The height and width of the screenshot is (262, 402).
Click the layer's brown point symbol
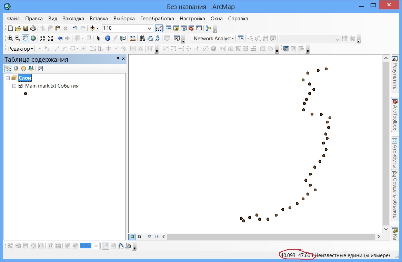(x=26, y=94)
